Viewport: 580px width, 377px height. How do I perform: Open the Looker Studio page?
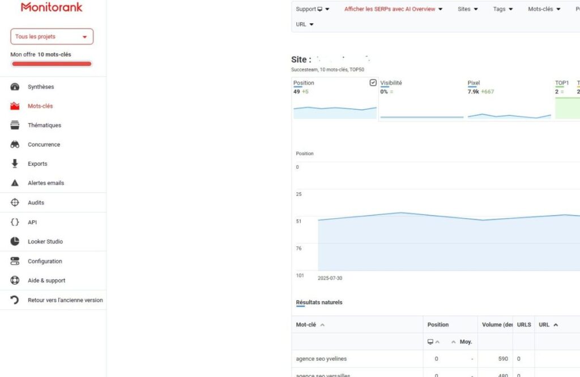pyautogui.click(x=45, y=241)
